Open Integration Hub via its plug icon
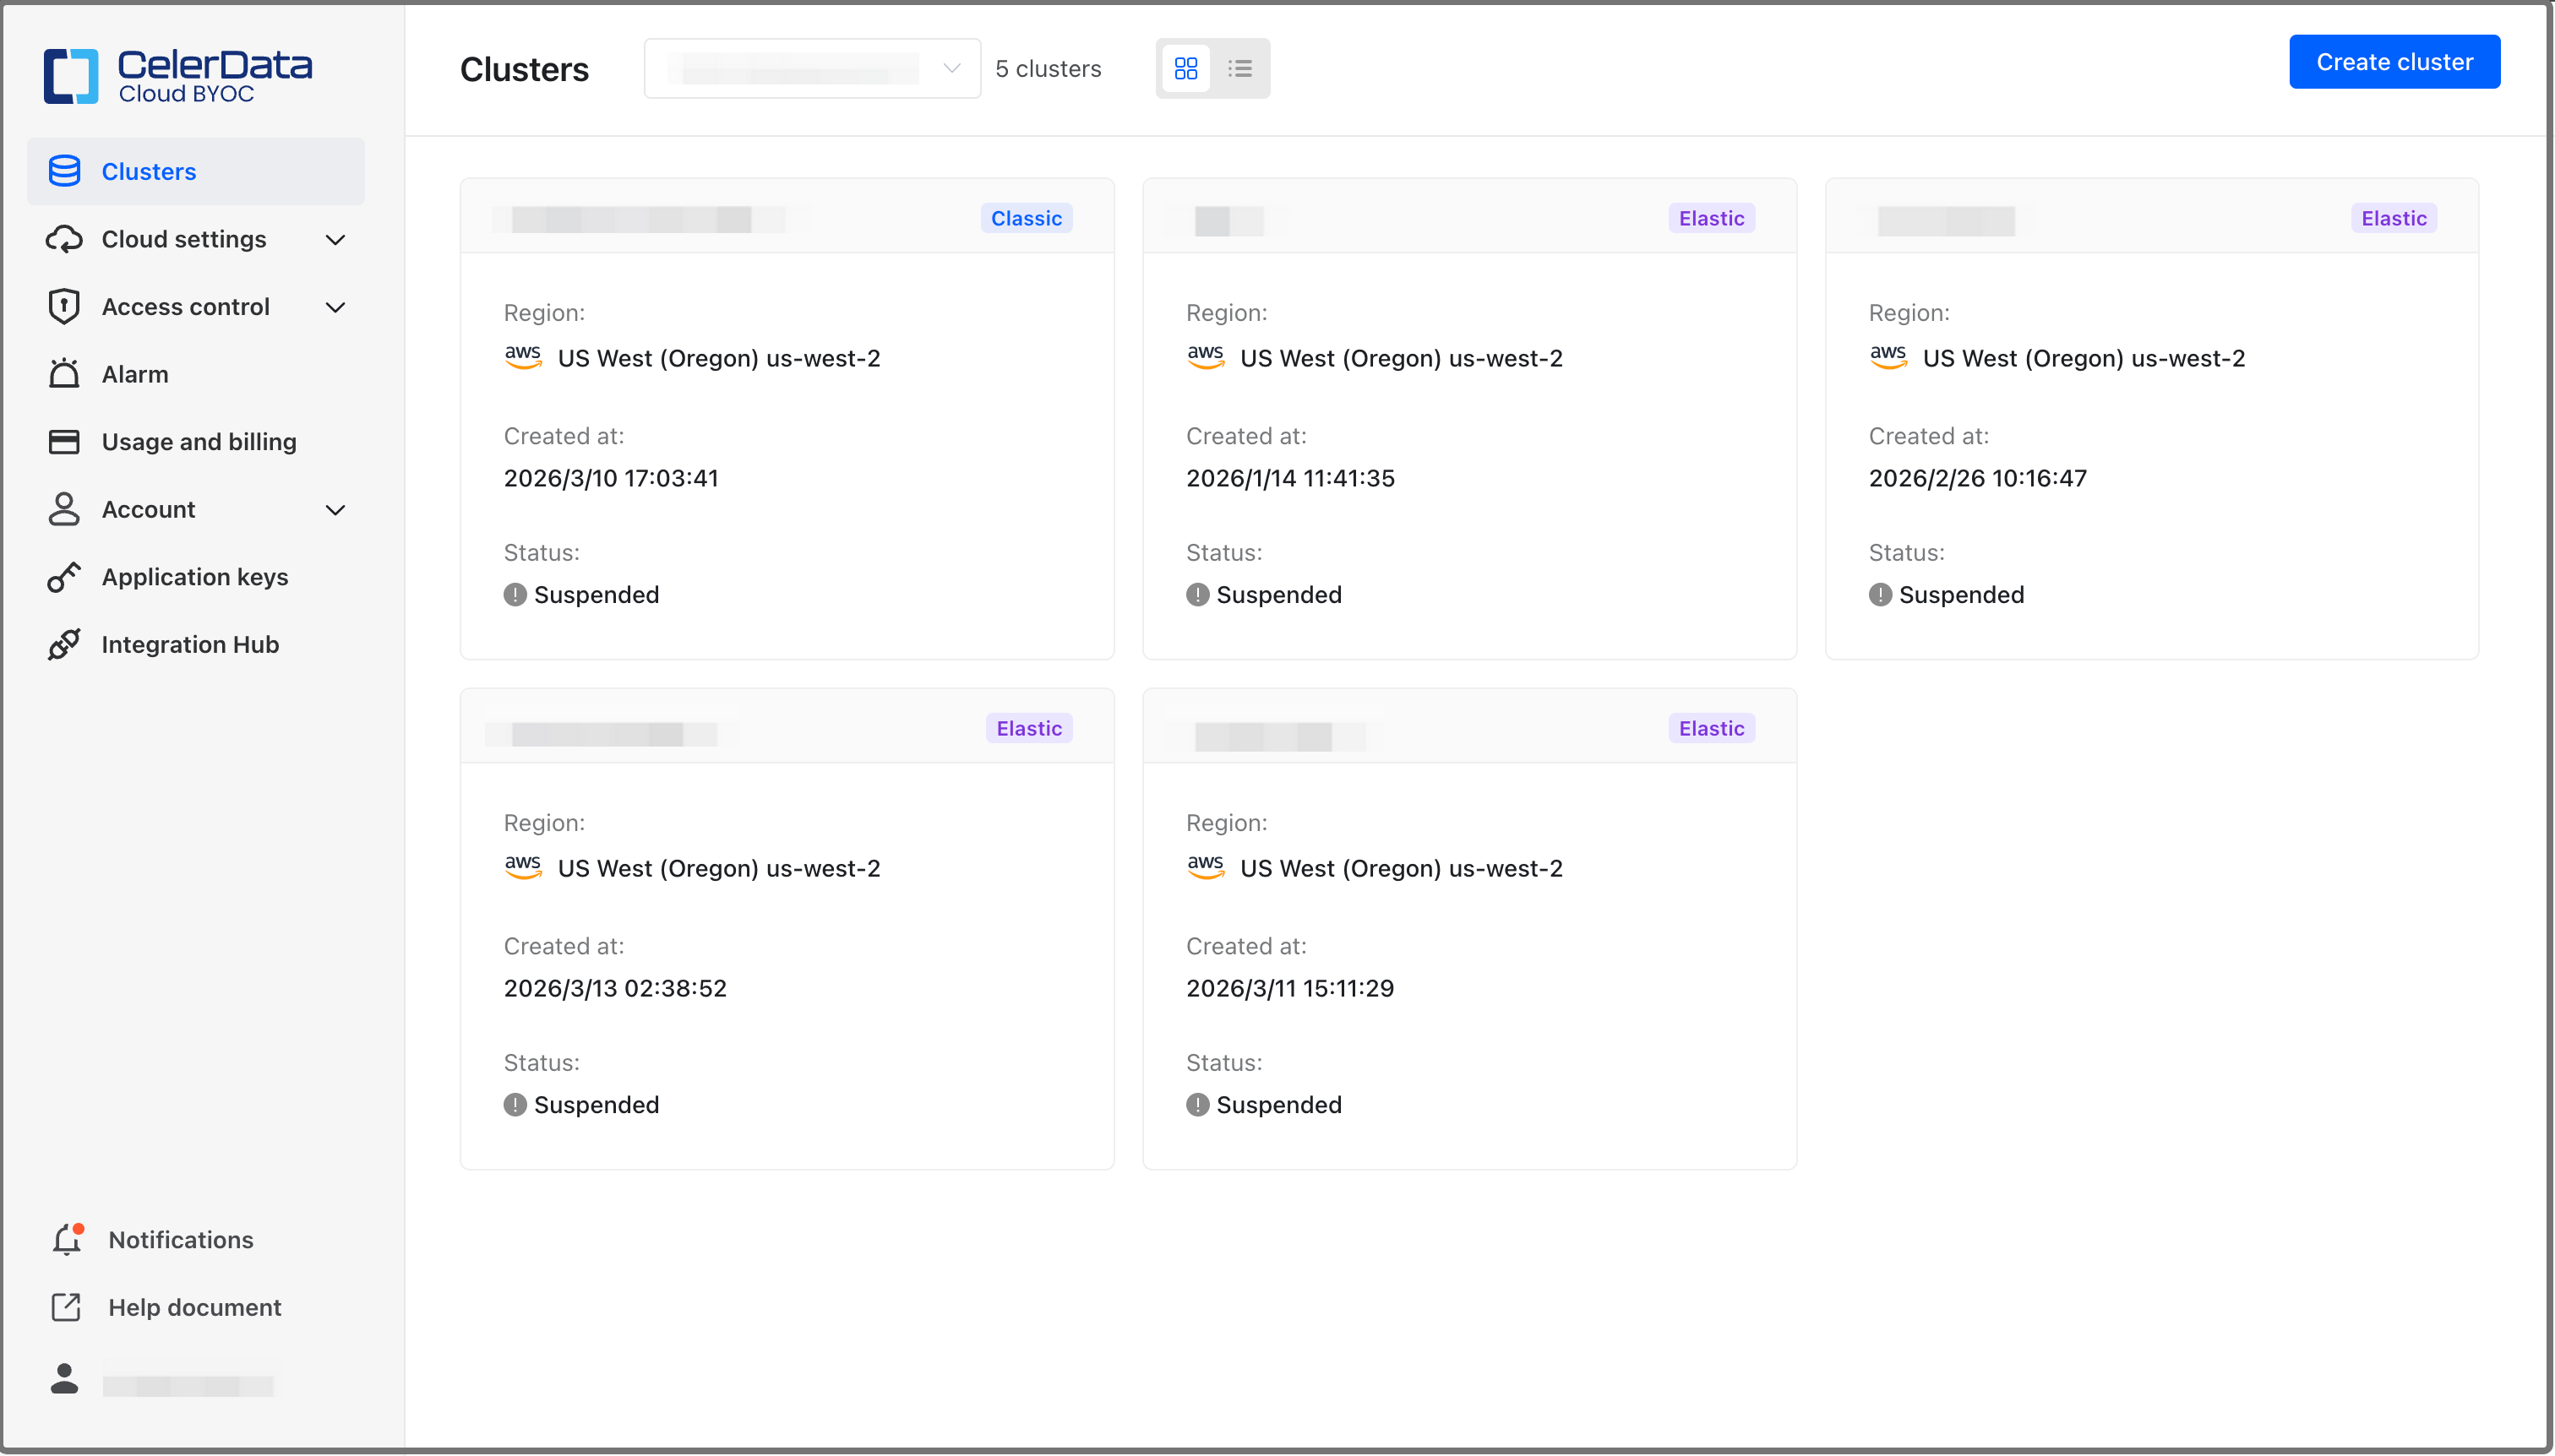Image resolution: width=2555 pixels, height=1456 pixels. 64,644
